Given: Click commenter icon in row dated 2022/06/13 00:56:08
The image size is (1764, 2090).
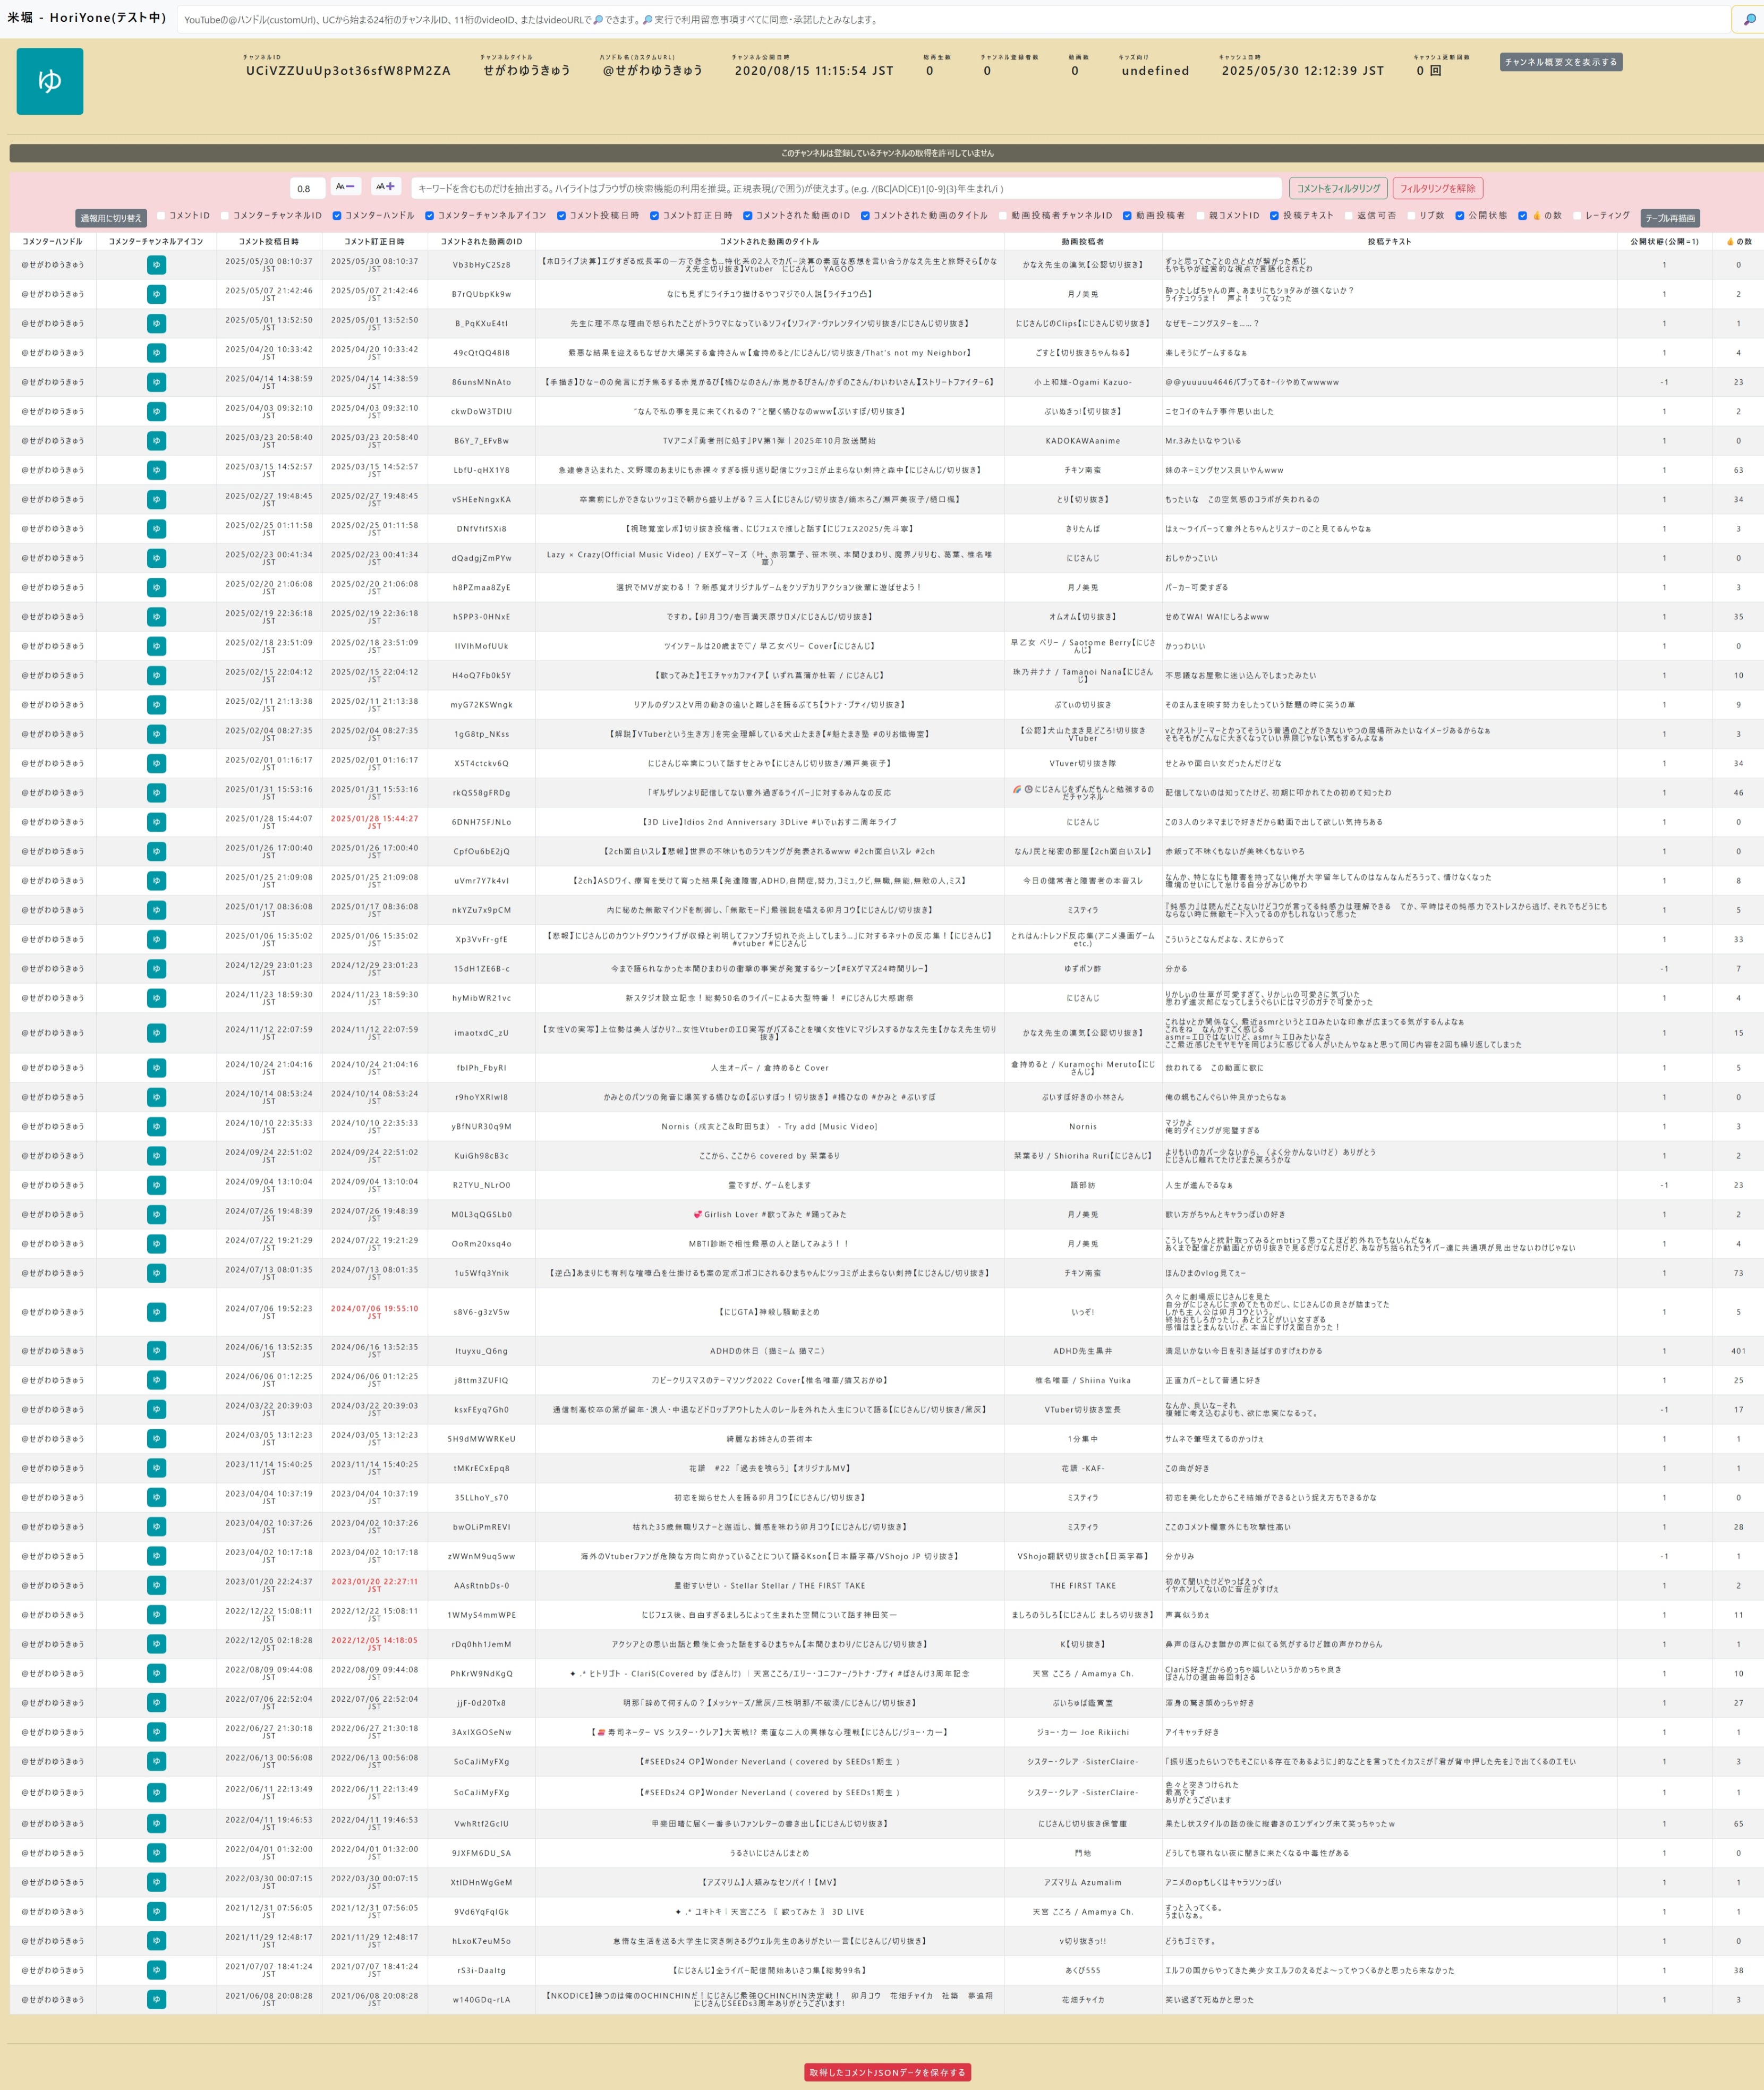Looking at the screenshot, I should pyautogui.click(x=156, y=1761).
